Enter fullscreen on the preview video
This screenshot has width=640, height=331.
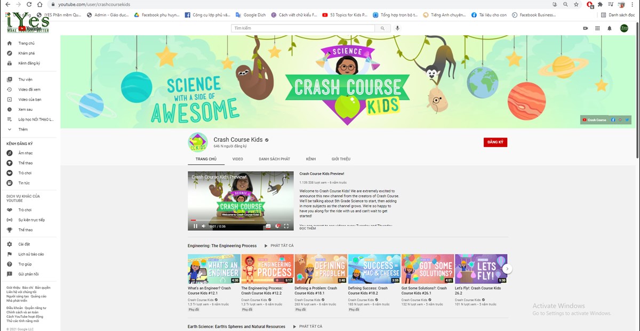click(x=286, y=226)
